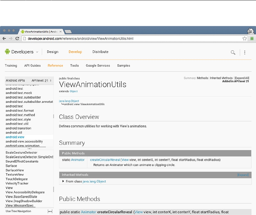This screenshot has width=256, height=215.
Task: Open Chrome menu hamburger icon
Action: tap(252, 39)
